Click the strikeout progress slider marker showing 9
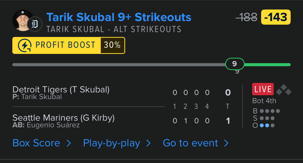303x163 pixels. pos(235,64)
